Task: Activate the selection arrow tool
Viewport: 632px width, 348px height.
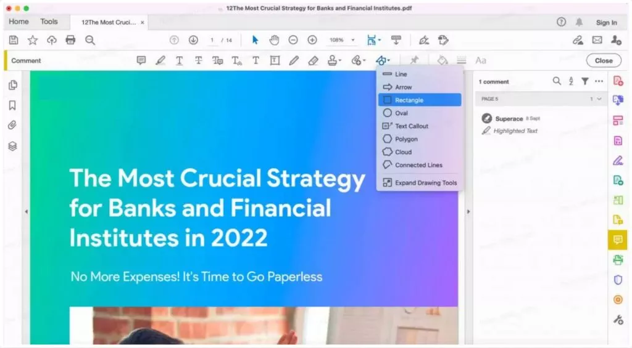Action: (255, 40)
